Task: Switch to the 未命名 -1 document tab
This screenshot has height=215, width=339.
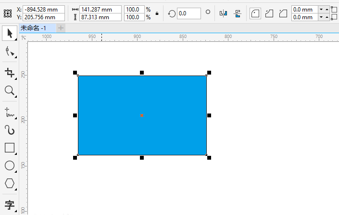Action: click(37, 28)
